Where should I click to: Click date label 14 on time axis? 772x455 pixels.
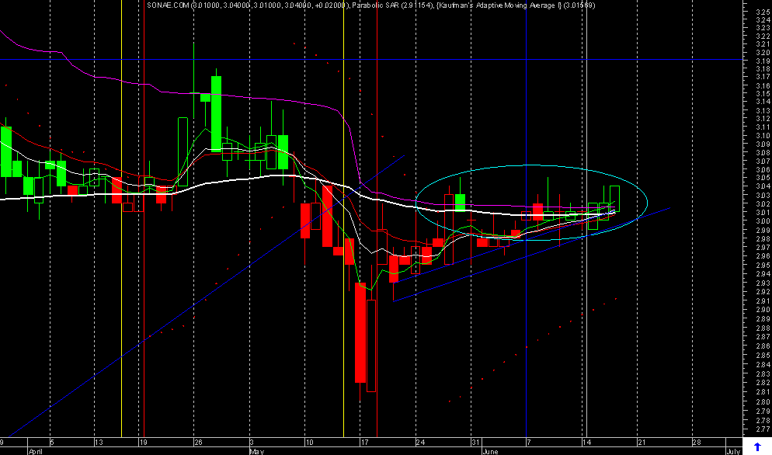tap(586, 443)
